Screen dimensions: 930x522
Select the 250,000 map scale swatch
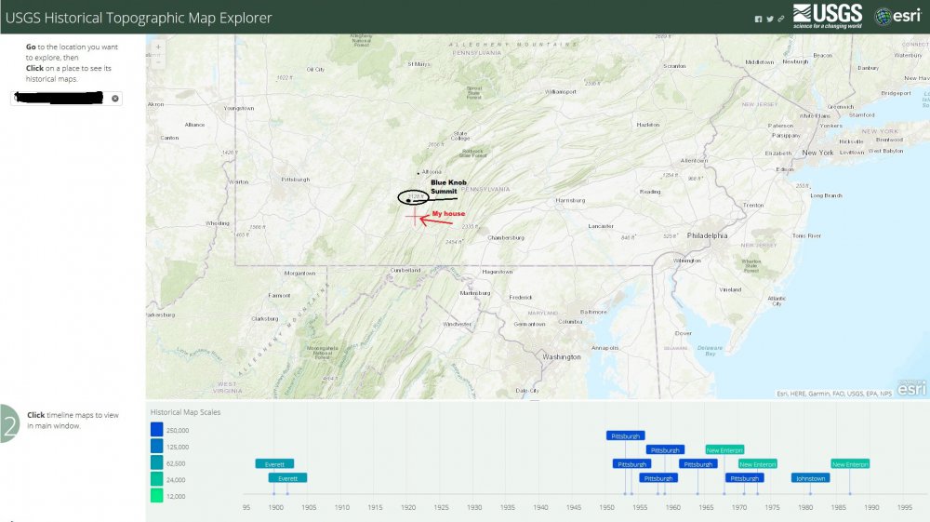pos(156,430)
